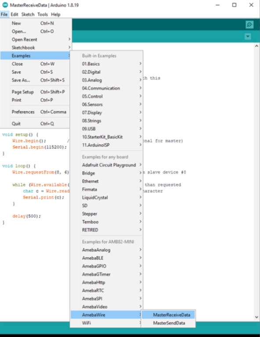Screen dimensions: 260x337
Task: Open AmebaSPI examples submenu
Action: (107, 299)
